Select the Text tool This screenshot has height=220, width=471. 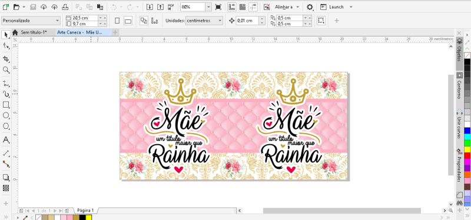[x=6, y=140]
